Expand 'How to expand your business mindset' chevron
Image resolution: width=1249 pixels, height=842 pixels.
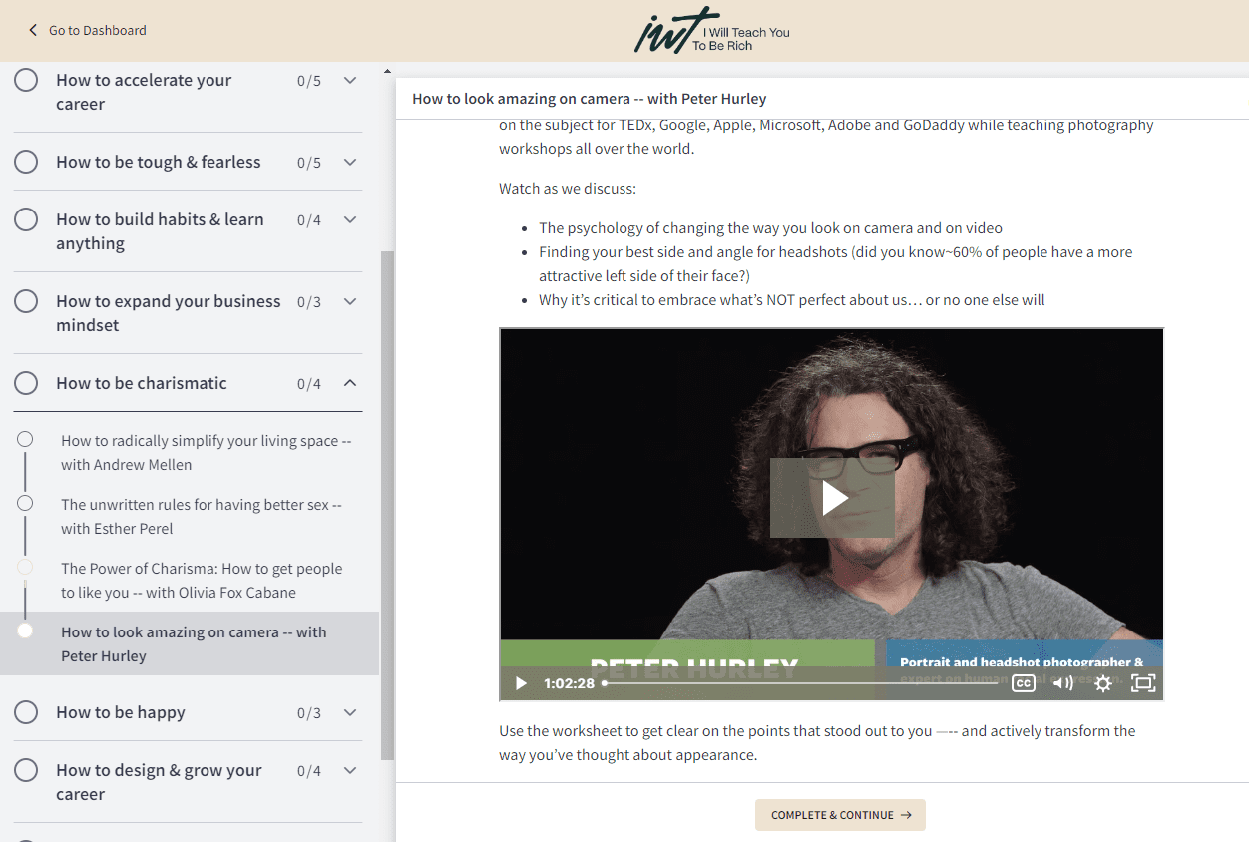tap(350, 301)
